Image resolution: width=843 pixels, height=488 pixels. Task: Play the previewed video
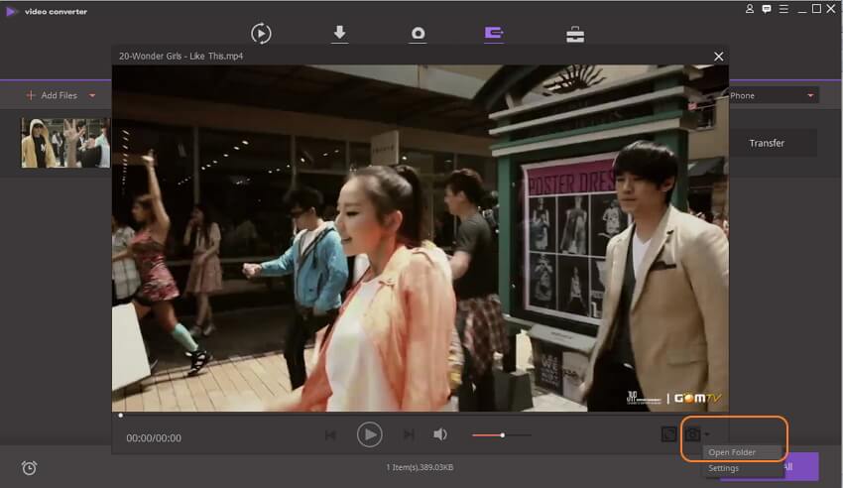click(x=369, y=434)
